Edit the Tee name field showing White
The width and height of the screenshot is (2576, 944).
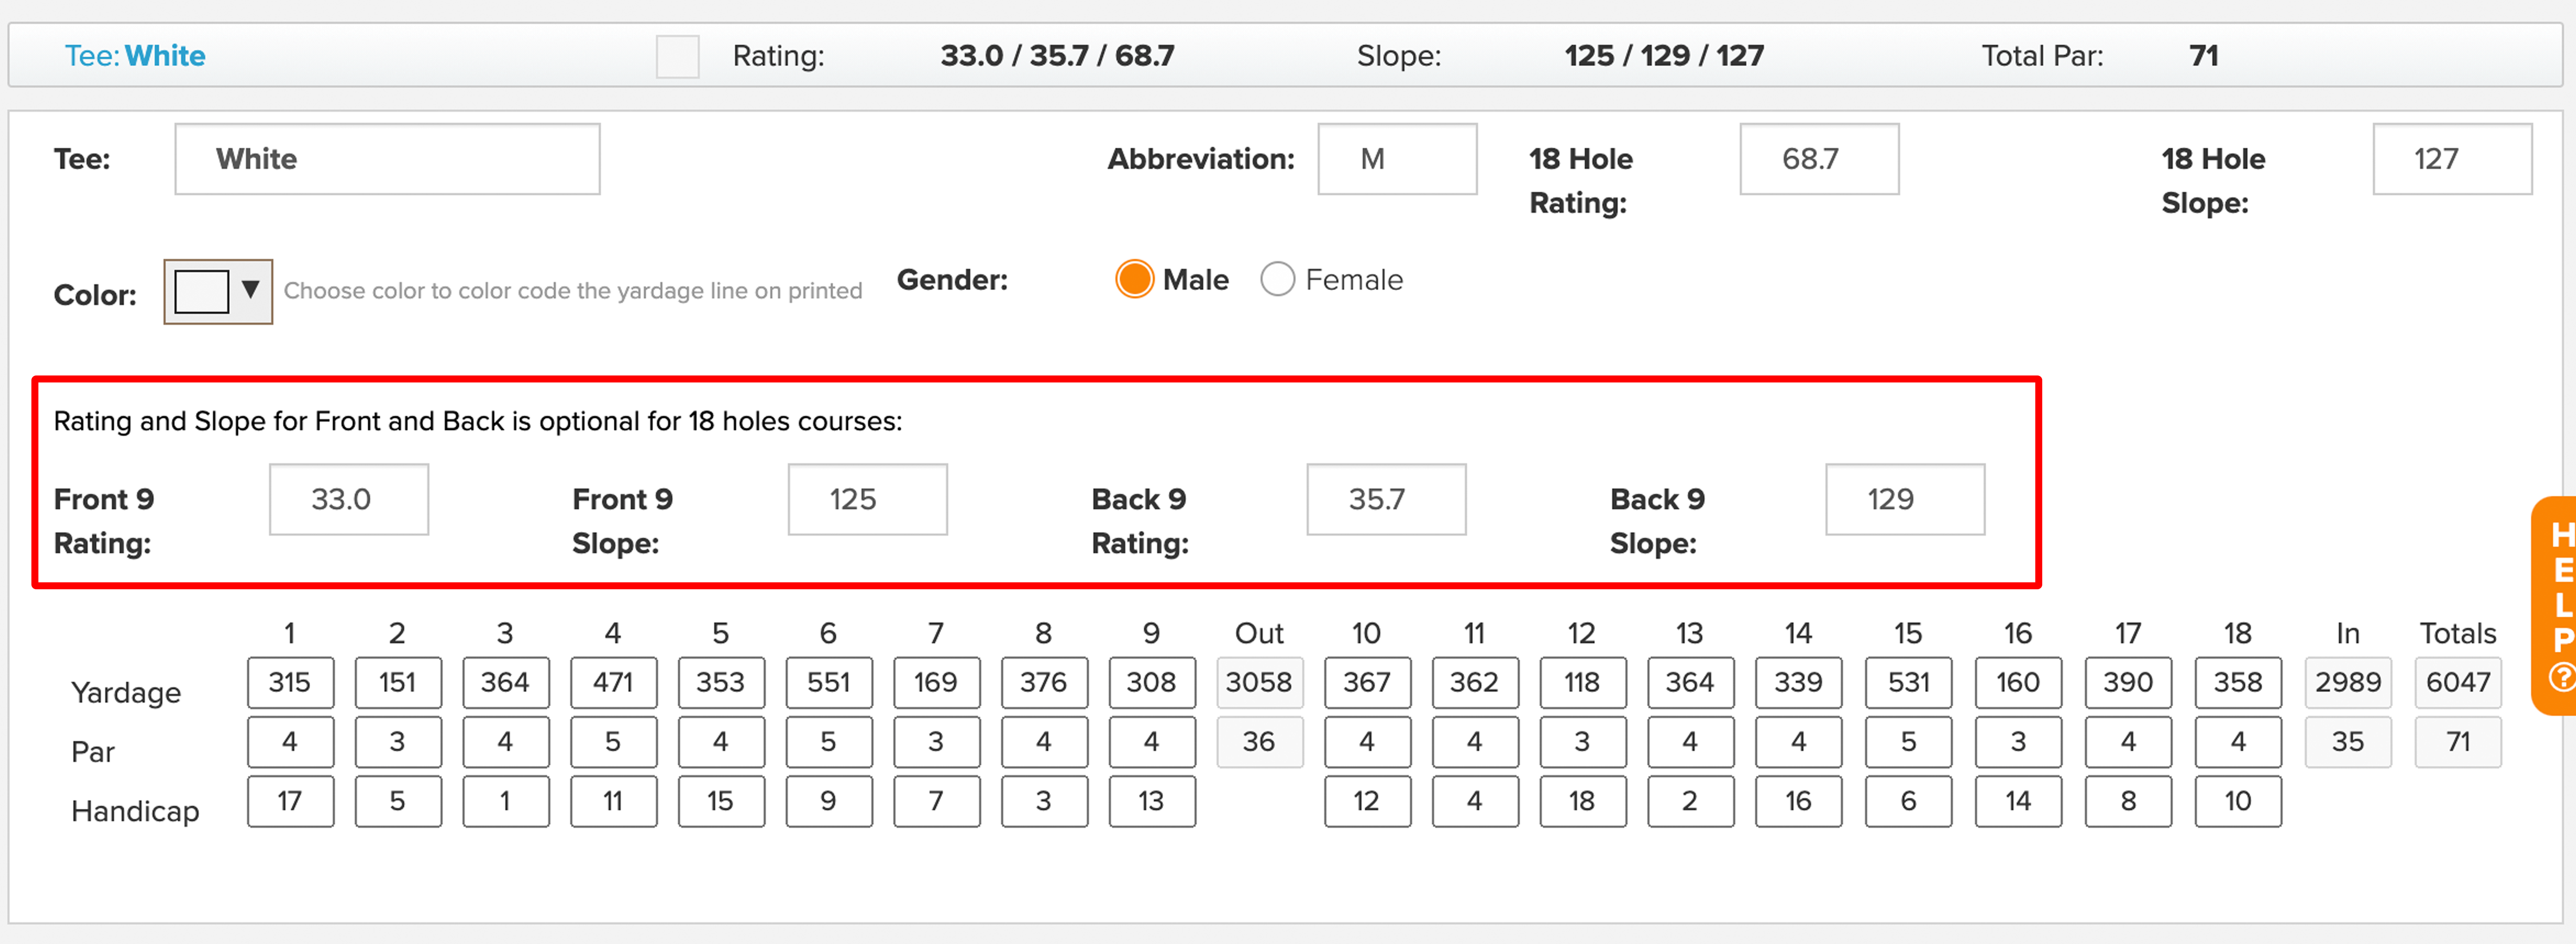[387, 158]
